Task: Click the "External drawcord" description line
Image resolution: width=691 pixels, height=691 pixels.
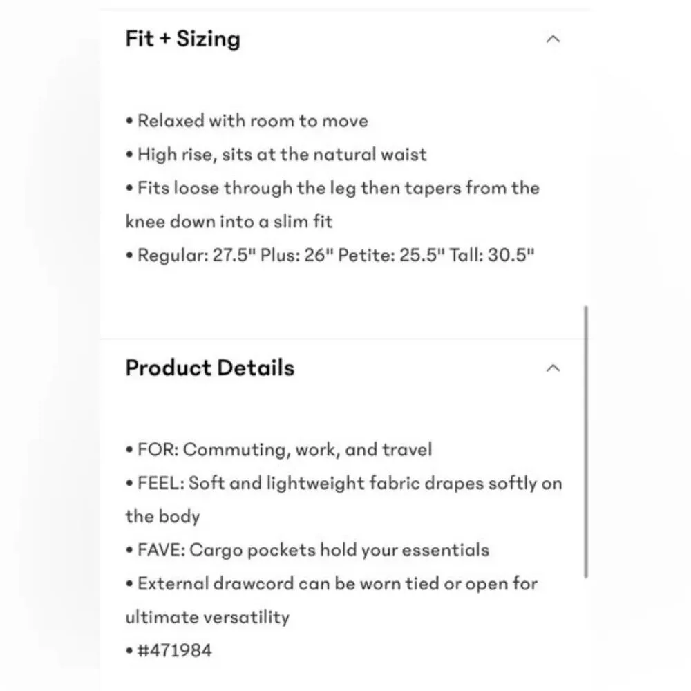Action: 337,583
